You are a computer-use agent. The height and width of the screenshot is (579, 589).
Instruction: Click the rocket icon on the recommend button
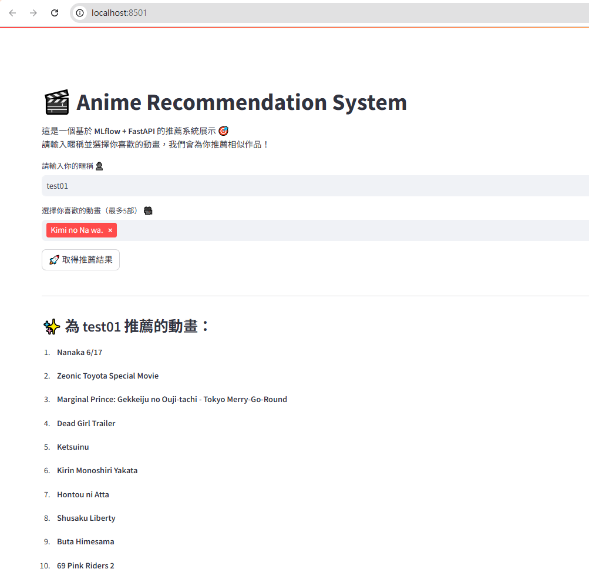(54, 260)
